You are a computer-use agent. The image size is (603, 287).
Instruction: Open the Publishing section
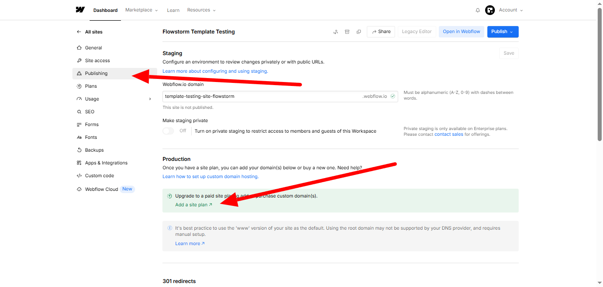(114, 73)
